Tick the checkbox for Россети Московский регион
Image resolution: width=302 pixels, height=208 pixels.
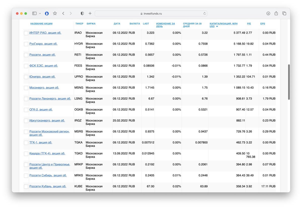(26, 132)
